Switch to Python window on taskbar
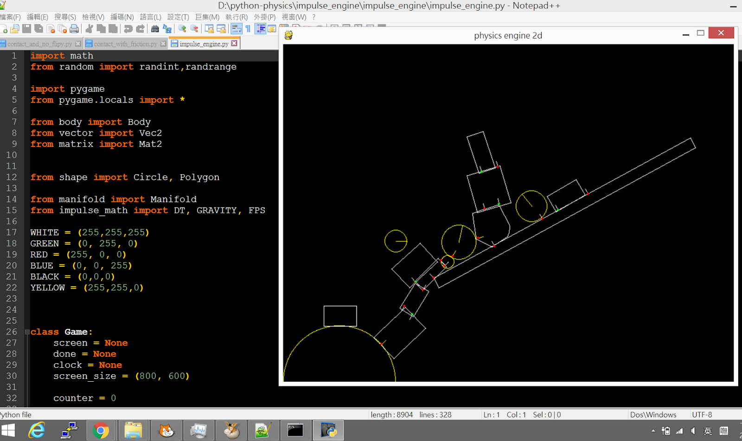Image resolution: width=742 pixels, height=441 pixels. (x=328, y=431)
